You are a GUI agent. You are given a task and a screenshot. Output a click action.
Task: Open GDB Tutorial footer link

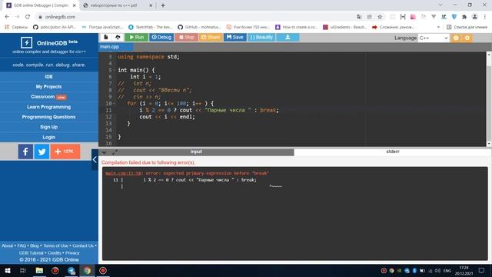coord(31,253)
